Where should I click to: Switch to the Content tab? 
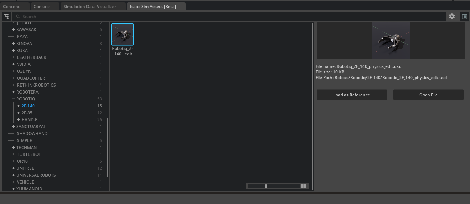coord(11,7)
